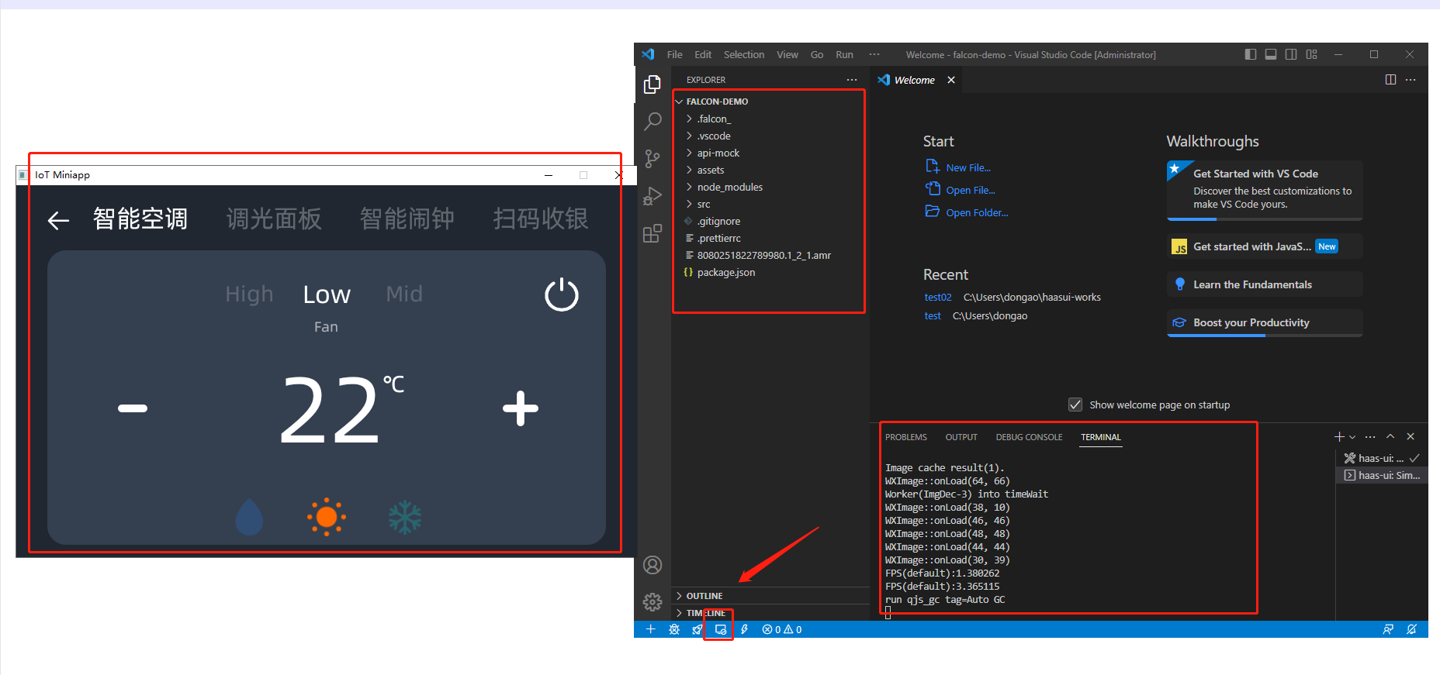Toggle Show welcome page on startup checkbox

click(1075, 405)
